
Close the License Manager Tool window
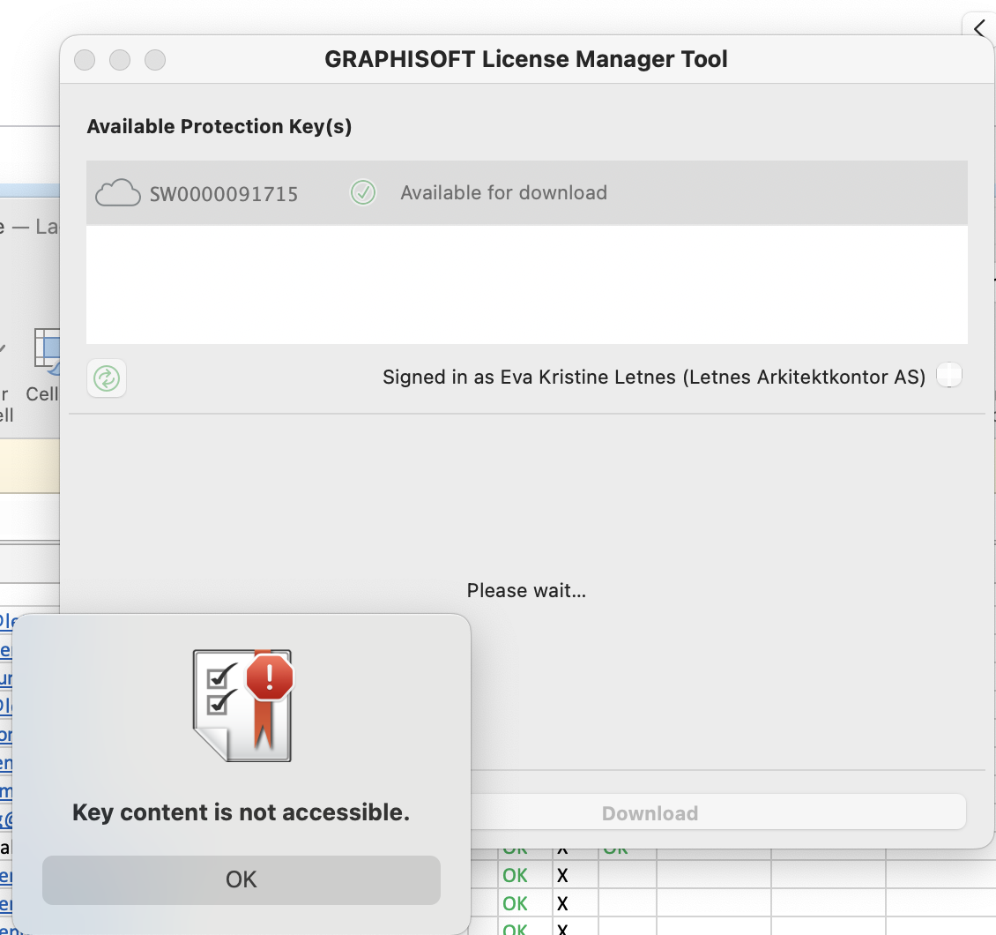pyautogui.click(x=85, y=60)
